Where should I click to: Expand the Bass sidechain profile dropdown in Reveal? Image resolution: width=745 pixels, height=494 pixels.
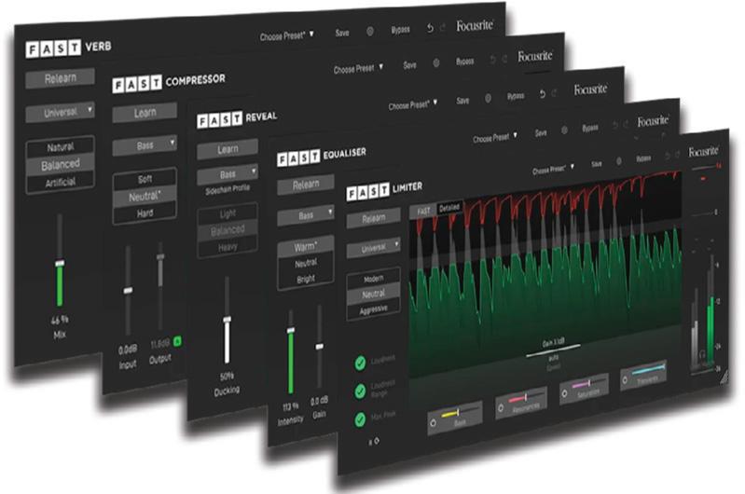(x=228, y=174)
